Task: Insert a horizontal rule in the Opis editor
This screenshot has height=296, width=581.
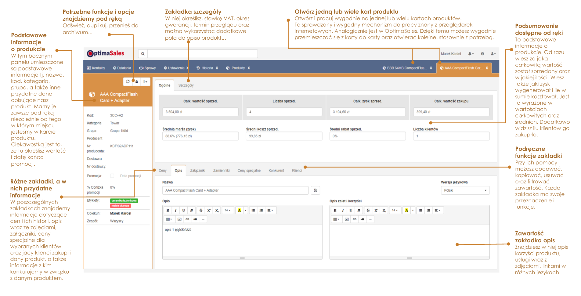Action: (x=203, y=219)
